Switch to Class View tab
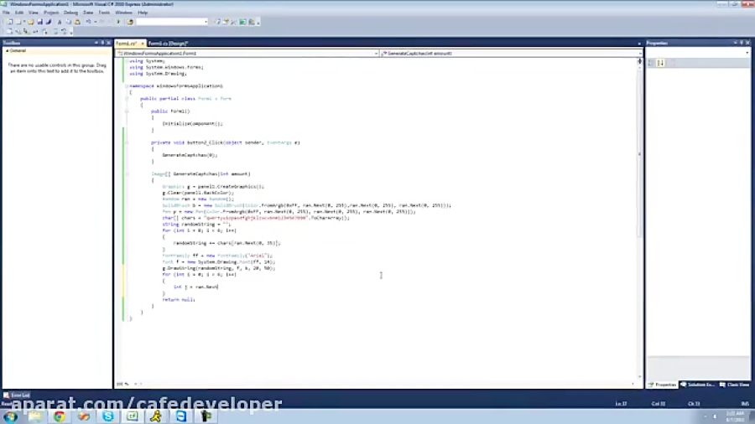755x424 pixels. [x=735, y=385]
